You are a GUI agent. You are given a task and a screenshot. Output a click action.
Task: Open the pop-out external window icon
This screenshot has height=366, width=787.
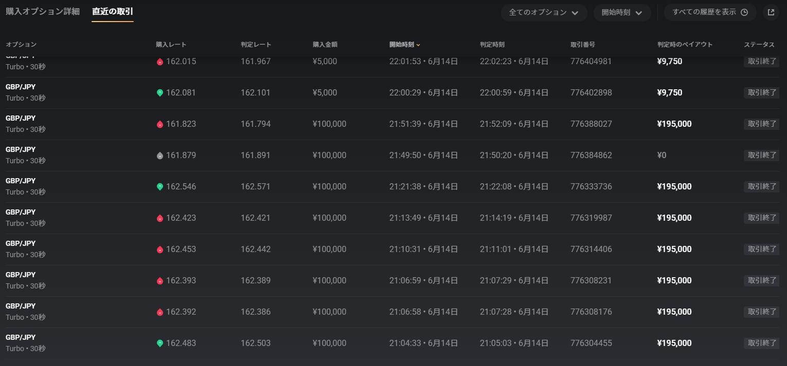click(x=771, y=12)
